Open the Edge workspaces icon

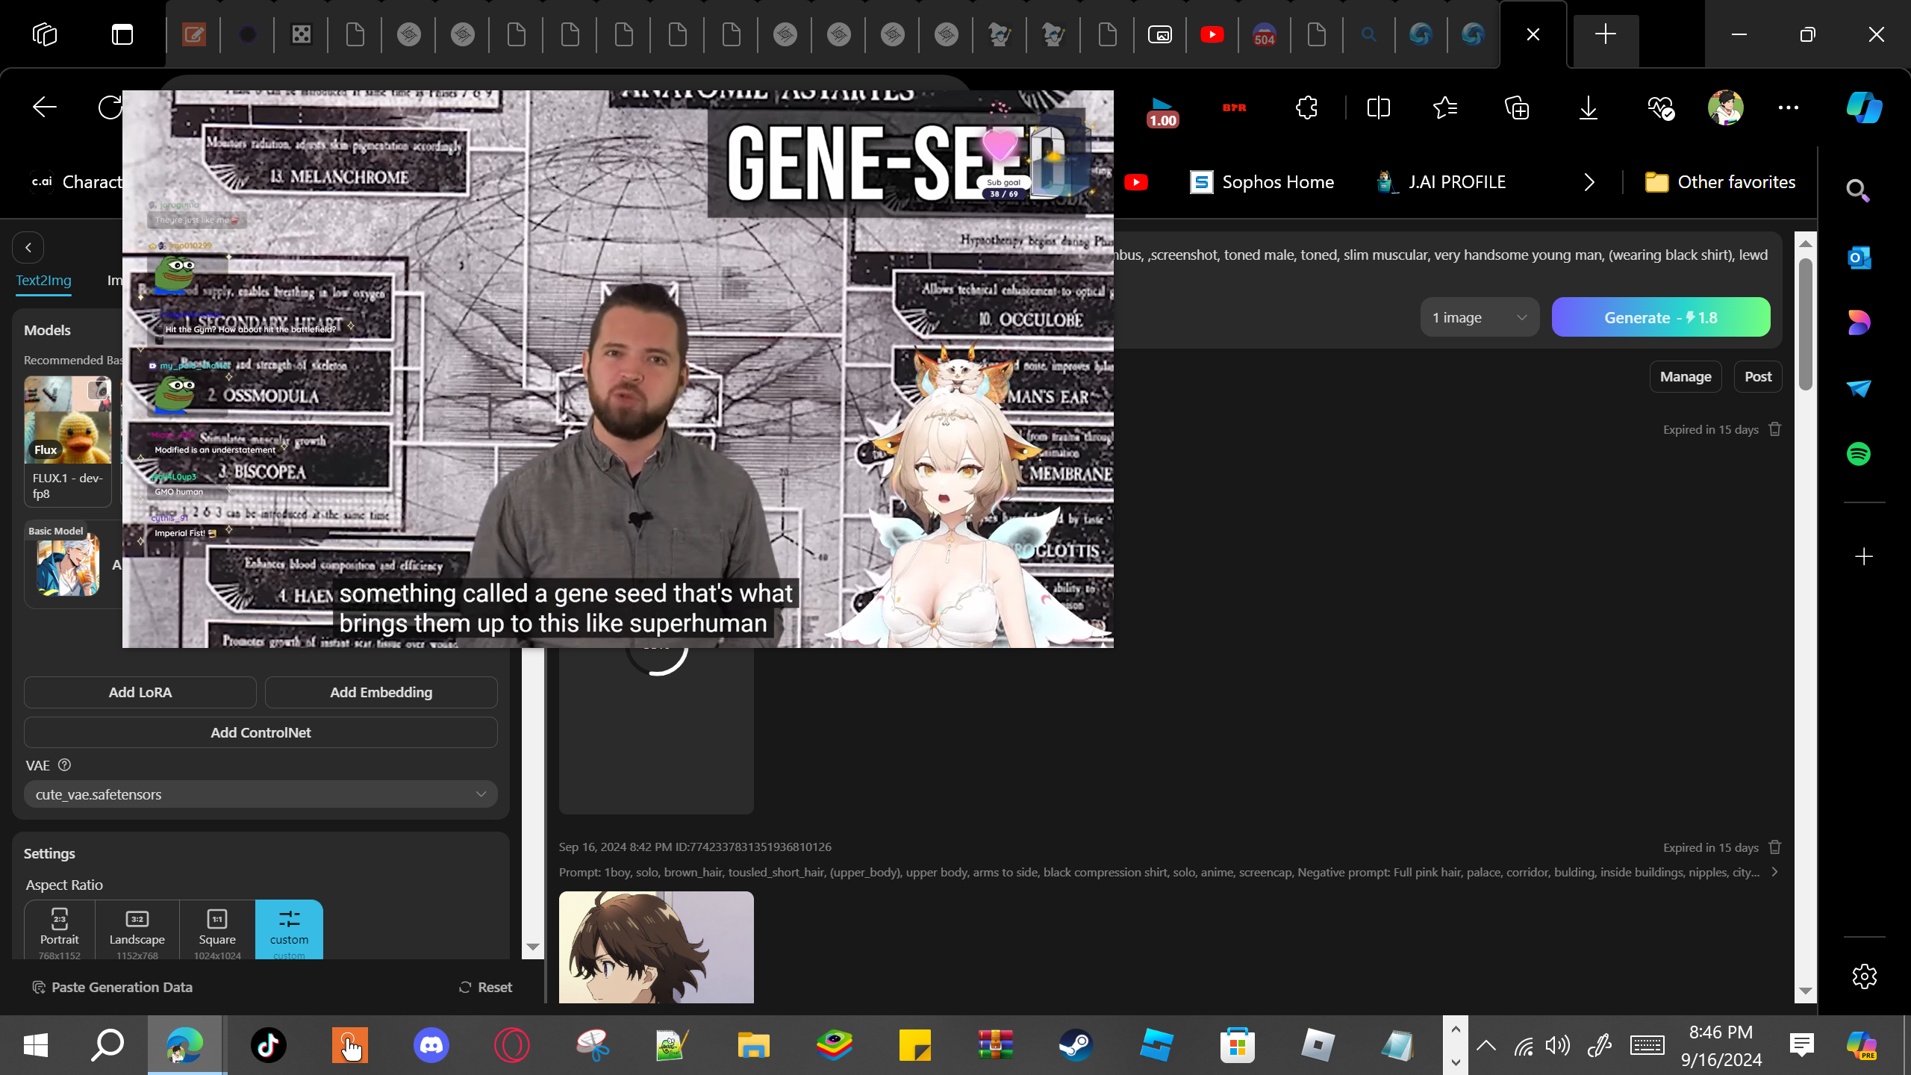click(45, 34)
